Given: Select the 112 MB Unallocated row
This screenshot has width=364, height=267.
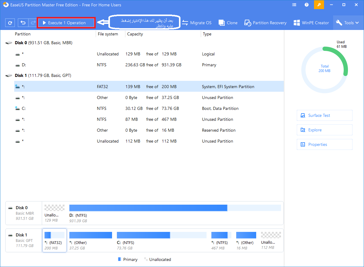Looking at the screenshot, I should (x=149, y=141).
